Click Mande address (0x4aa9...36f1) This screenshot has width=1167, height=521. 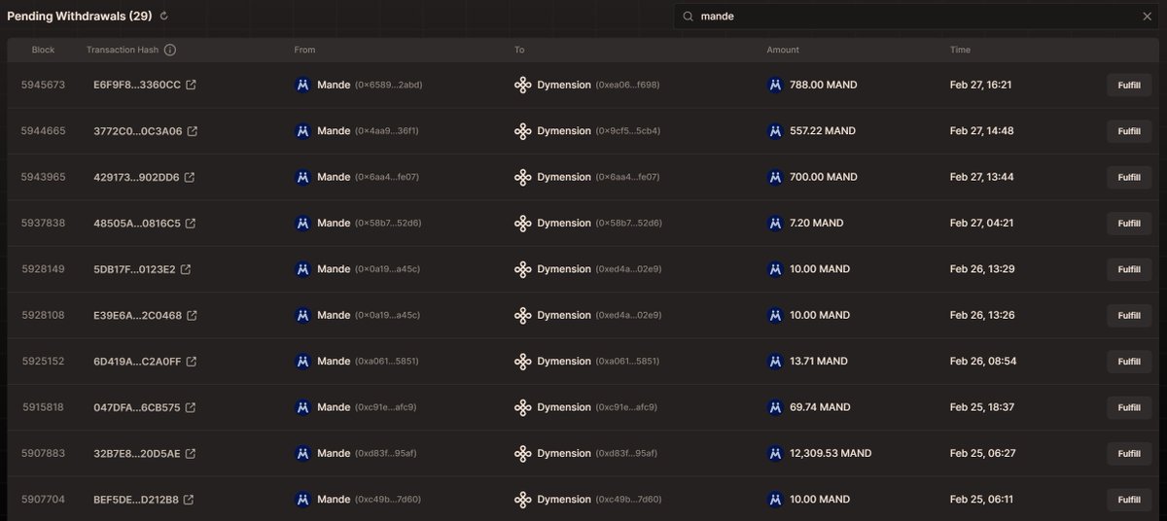pyautogui.click(x=387, y=131)
